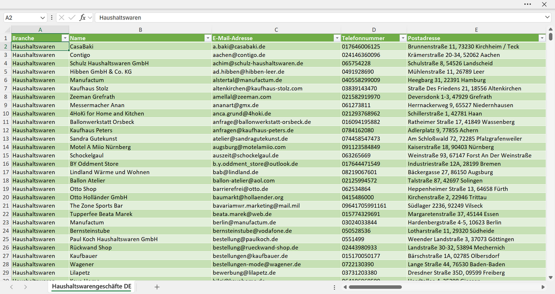Select the Haushaltswarengeschäfte DE sheet tab

tap(92, 287)
